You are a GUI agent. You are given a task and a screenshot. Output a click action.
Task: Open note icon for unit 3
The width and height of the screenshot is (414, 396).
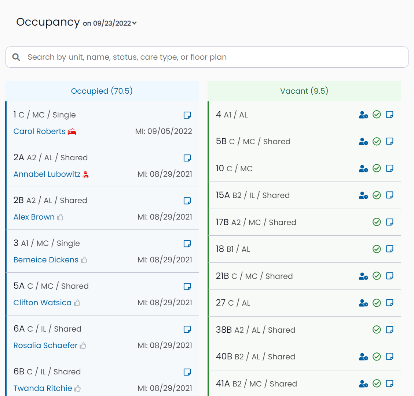[x=187, y=243]
